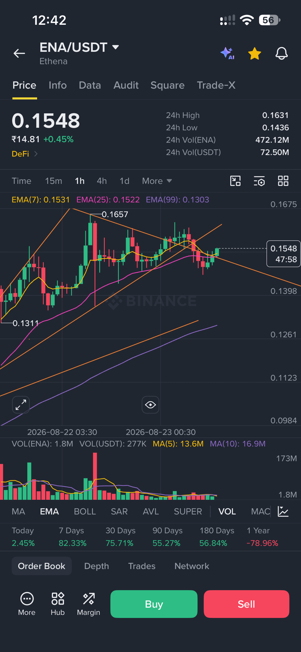Select the 1d interval
301x652 pixels.
coord(124,181)
